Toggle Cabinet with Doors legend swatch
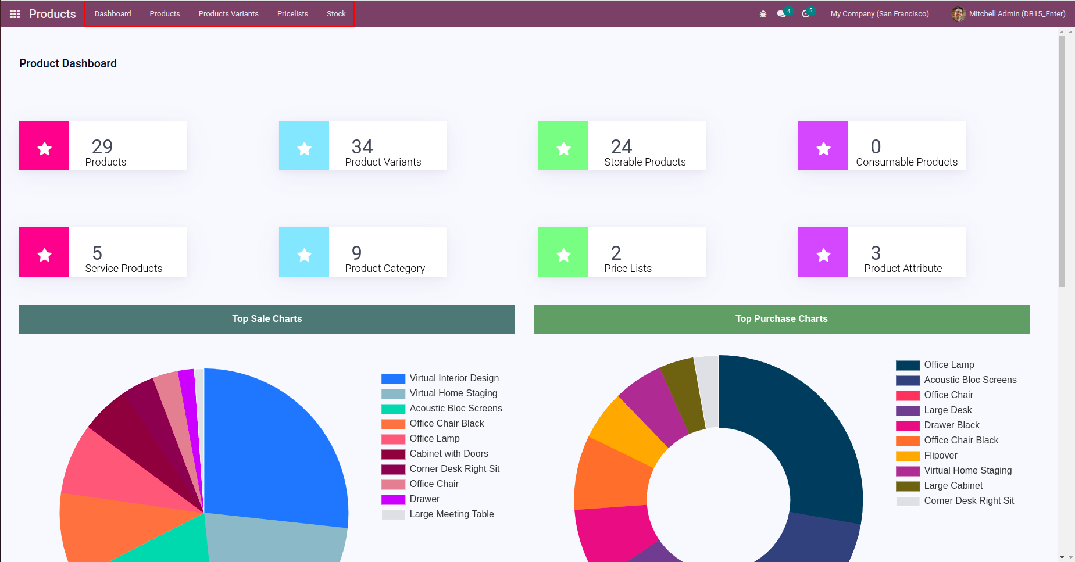 pyautogui.click(x=393, y=454)
